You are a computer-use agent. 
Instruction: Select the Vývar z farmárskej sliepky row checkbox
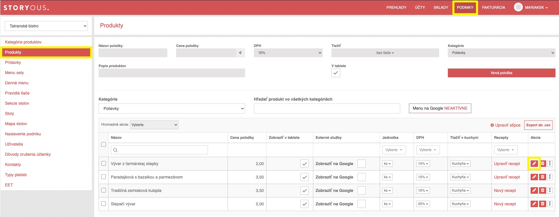[x=104, y=163]
